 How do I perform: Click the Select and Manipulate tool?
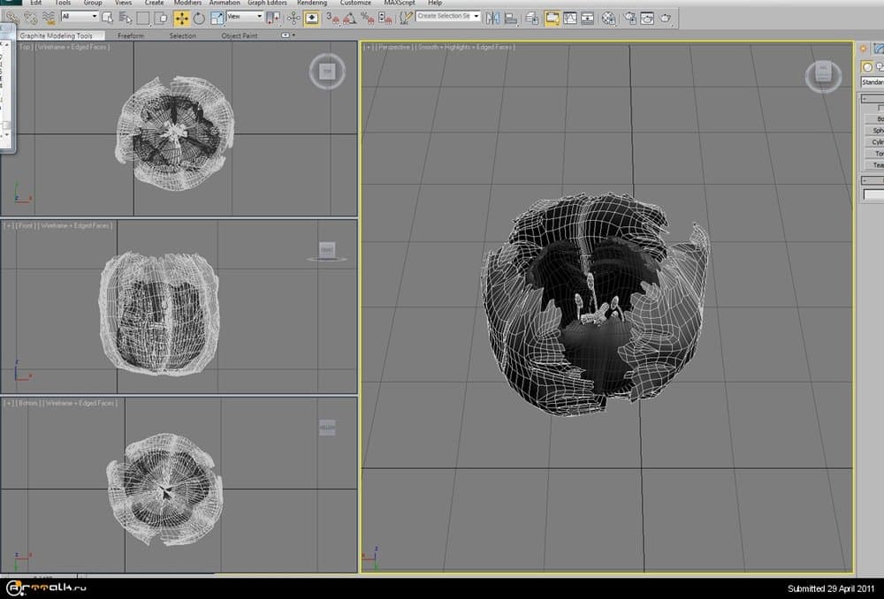[x=293, y=18]
